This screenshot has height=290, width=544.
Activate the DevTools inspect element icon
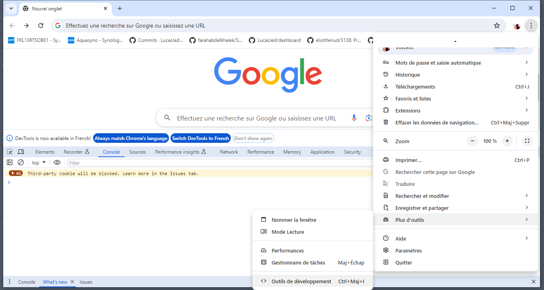tap(10, 152)
